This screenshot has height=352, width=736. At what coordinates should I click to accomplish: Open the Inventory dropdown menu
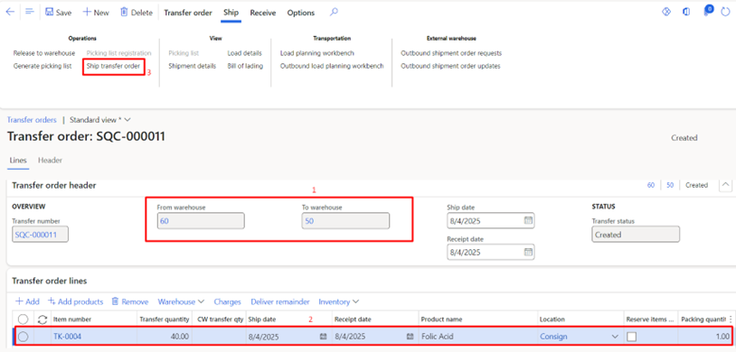click(339, 301)
